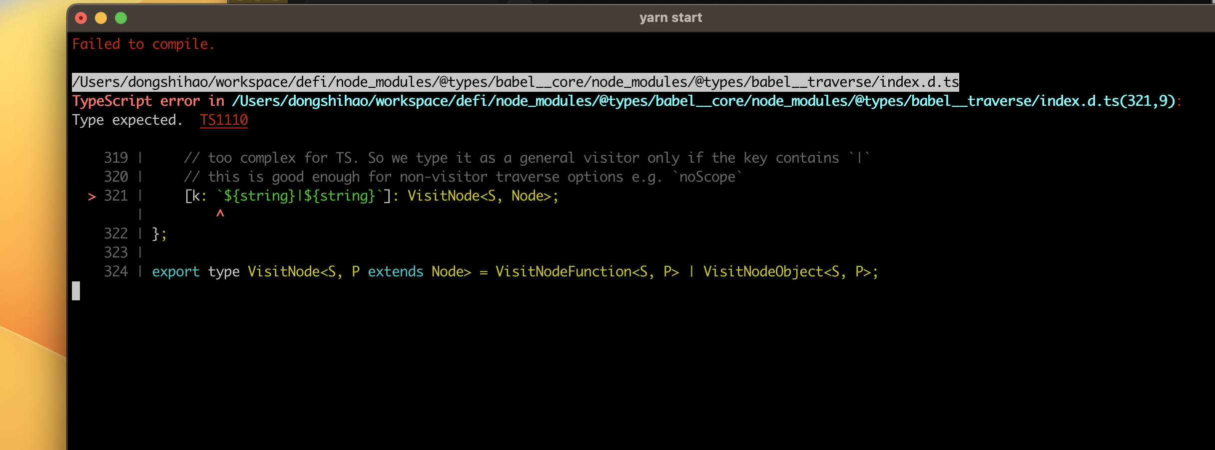Open the TS1110 error code link
The image size is (1215, 450).
pos(224,119)
